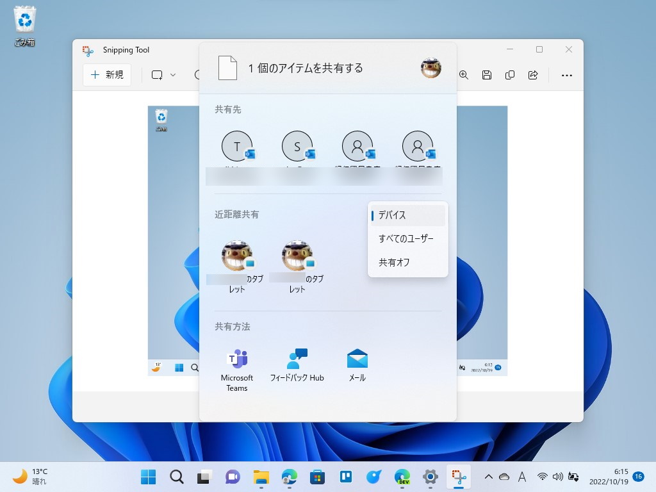Open weather widget showing 13°C 晴れ

[x=31, y=477]
